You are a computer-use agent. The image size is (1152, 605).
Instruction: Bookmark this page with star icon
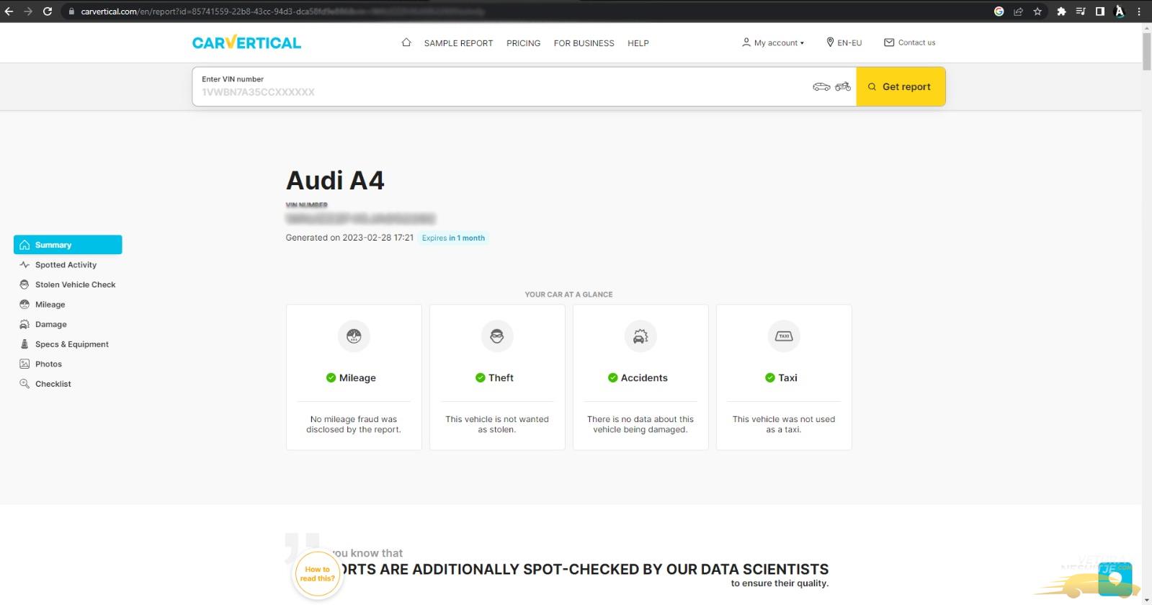click(x=1037, y=12)
